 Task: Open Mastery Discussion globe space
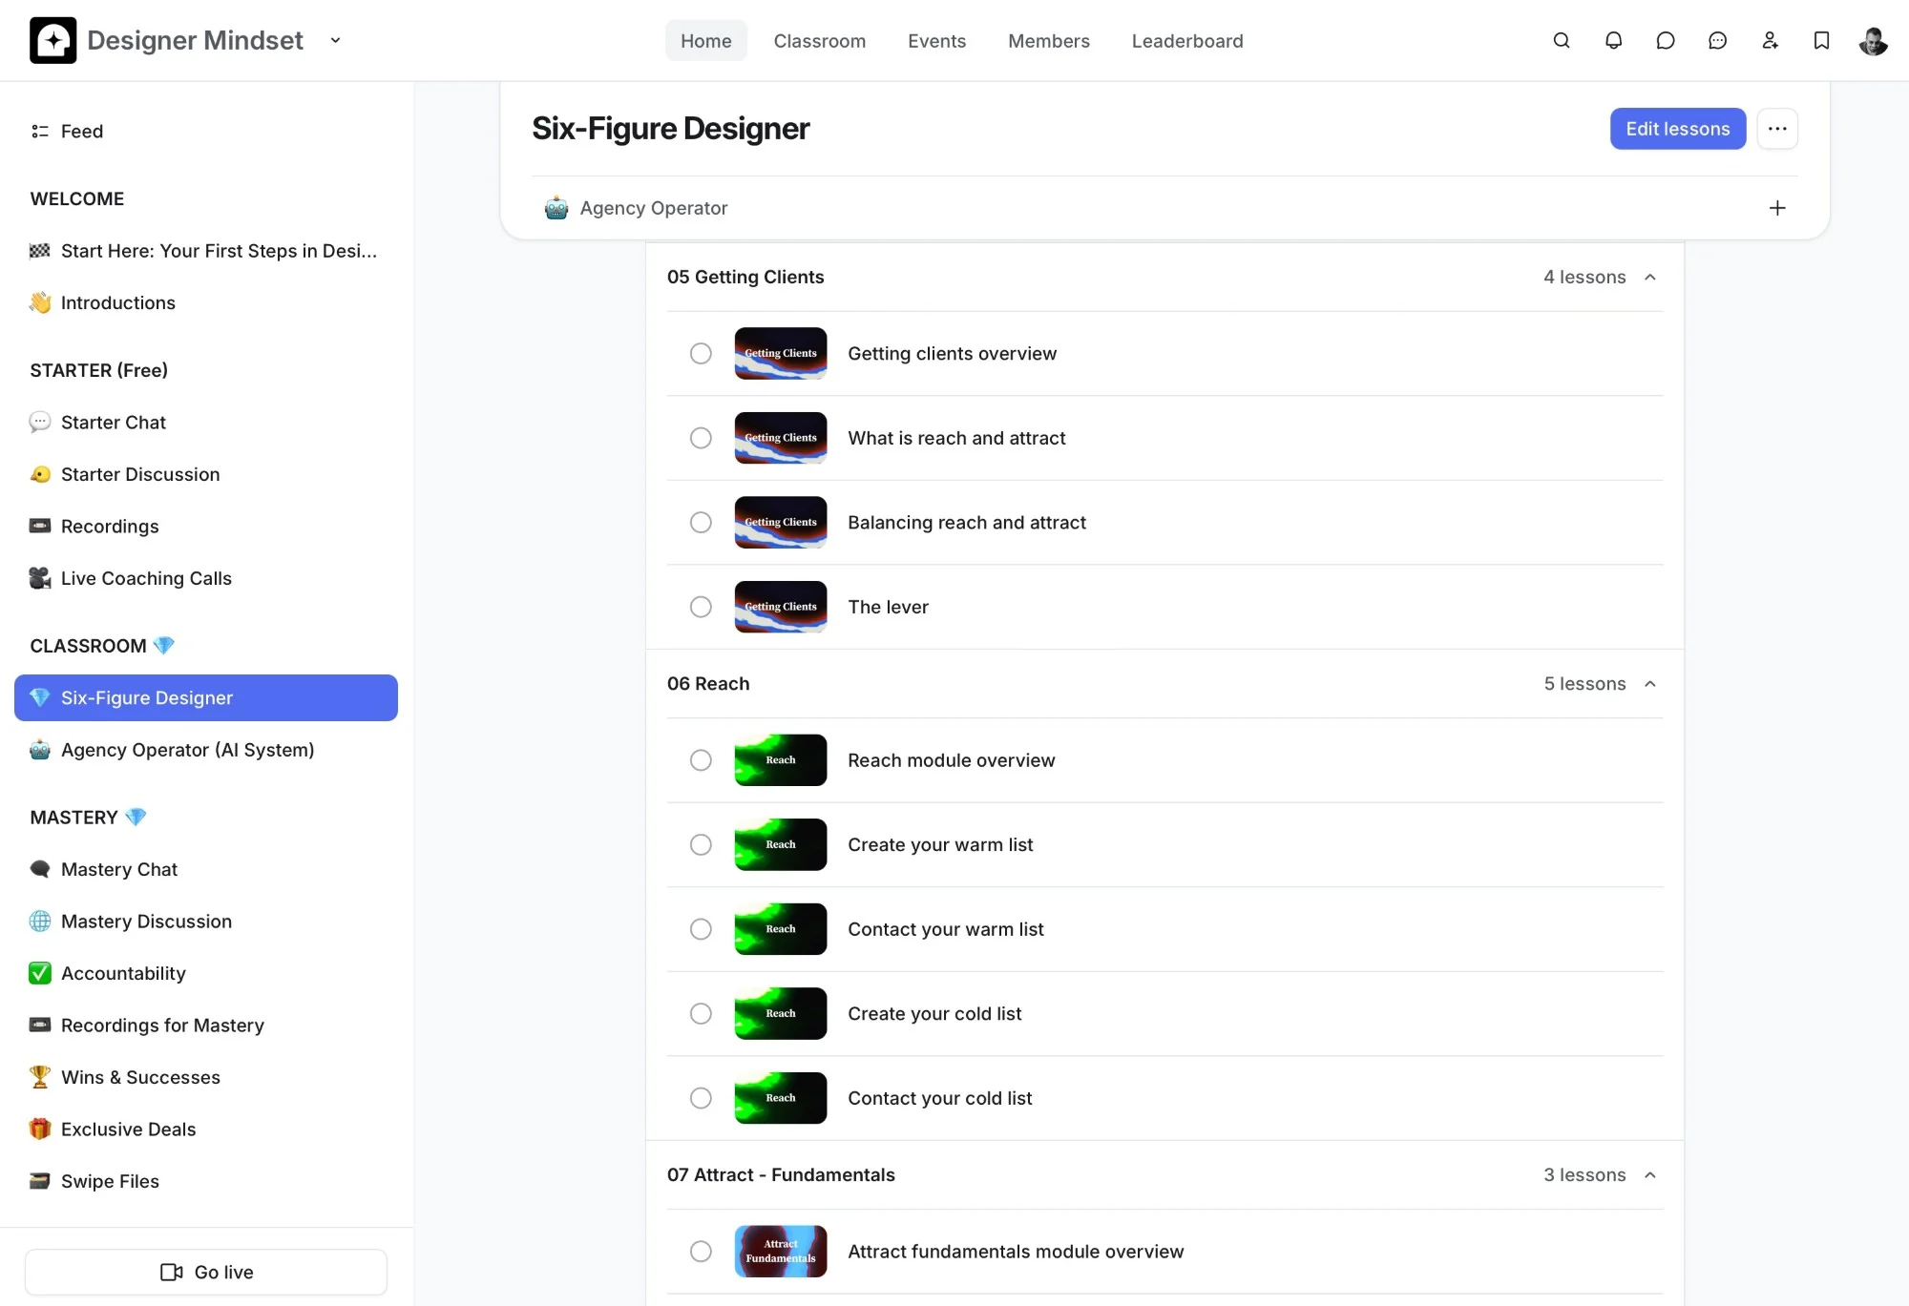[206, 922]
